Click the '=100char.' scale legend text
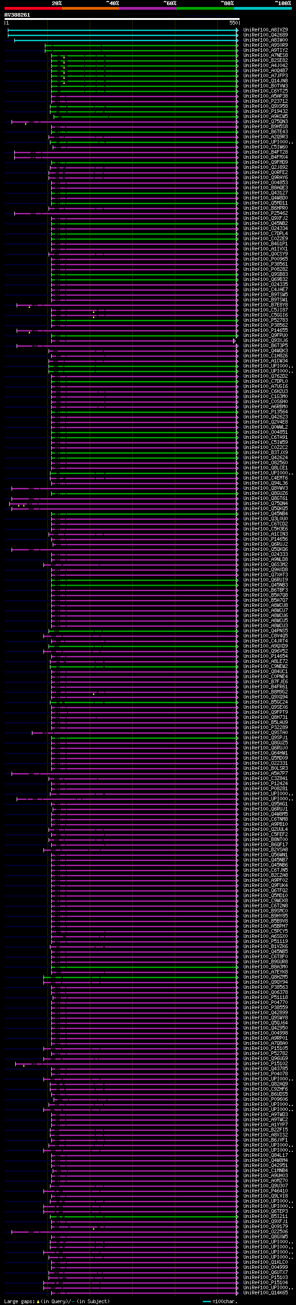Image resolution: width=296 pixels, height=1305 pixels. 225,1301
